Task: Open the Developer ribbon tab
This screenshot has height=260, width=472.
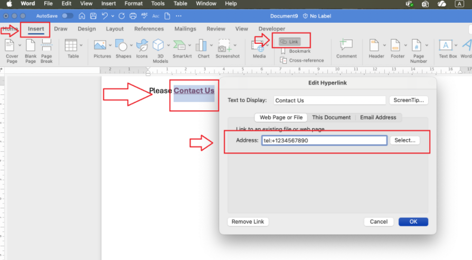Action: [271, 29]
